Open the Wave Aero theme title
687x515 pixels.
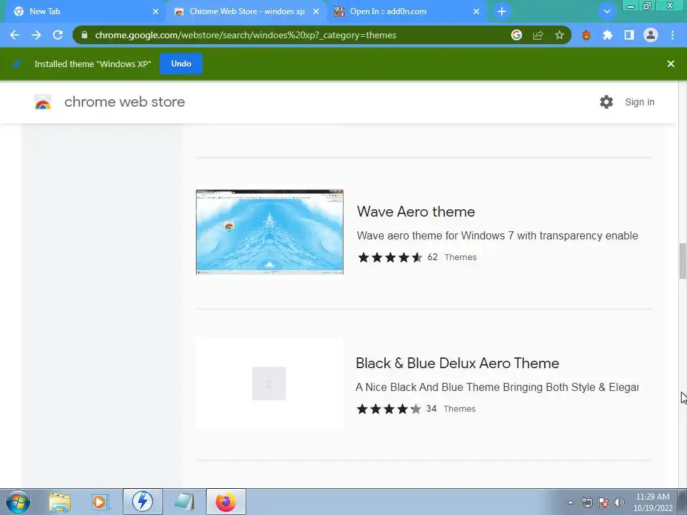pyautogui.click(x=416, y=211)
